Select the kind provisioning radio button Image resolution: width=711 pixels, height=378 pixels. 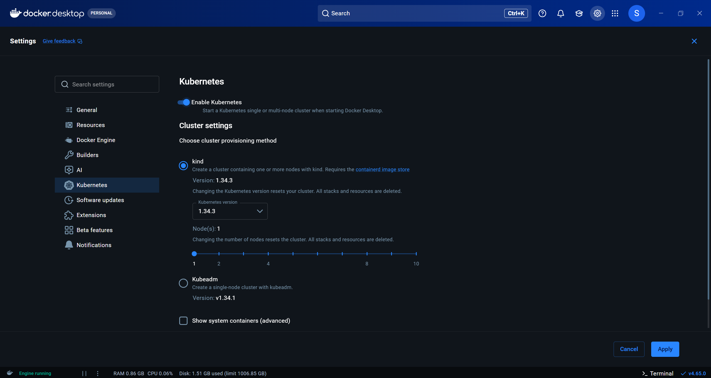(x=183, y=166)
